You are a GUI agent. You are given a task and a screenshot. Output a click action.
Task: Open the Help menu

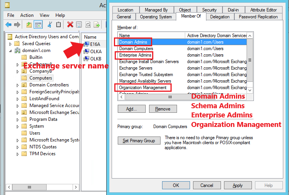(x=60, y=15)
